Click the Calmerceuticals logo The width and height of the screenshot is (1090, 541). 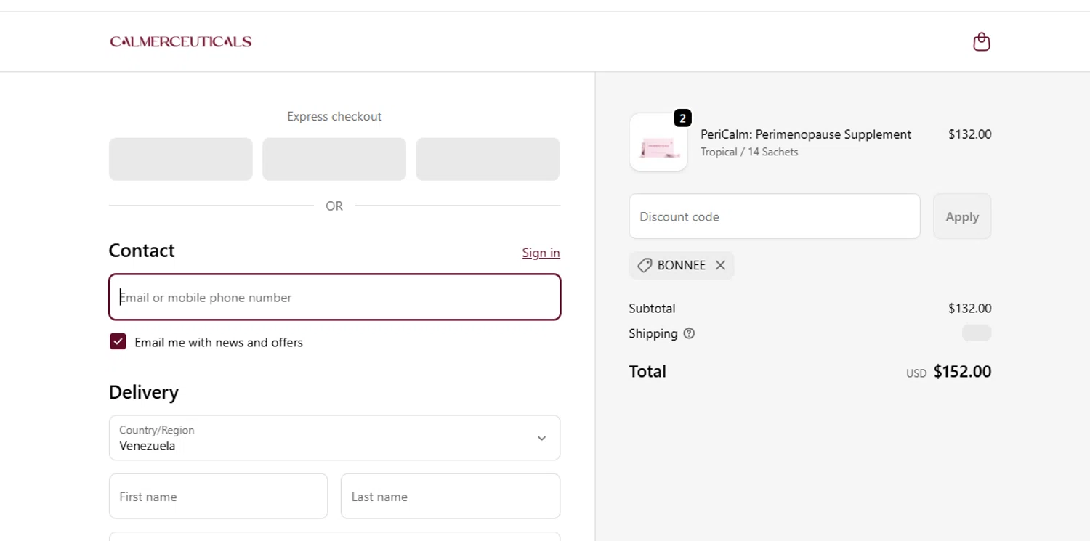point(181,42)
